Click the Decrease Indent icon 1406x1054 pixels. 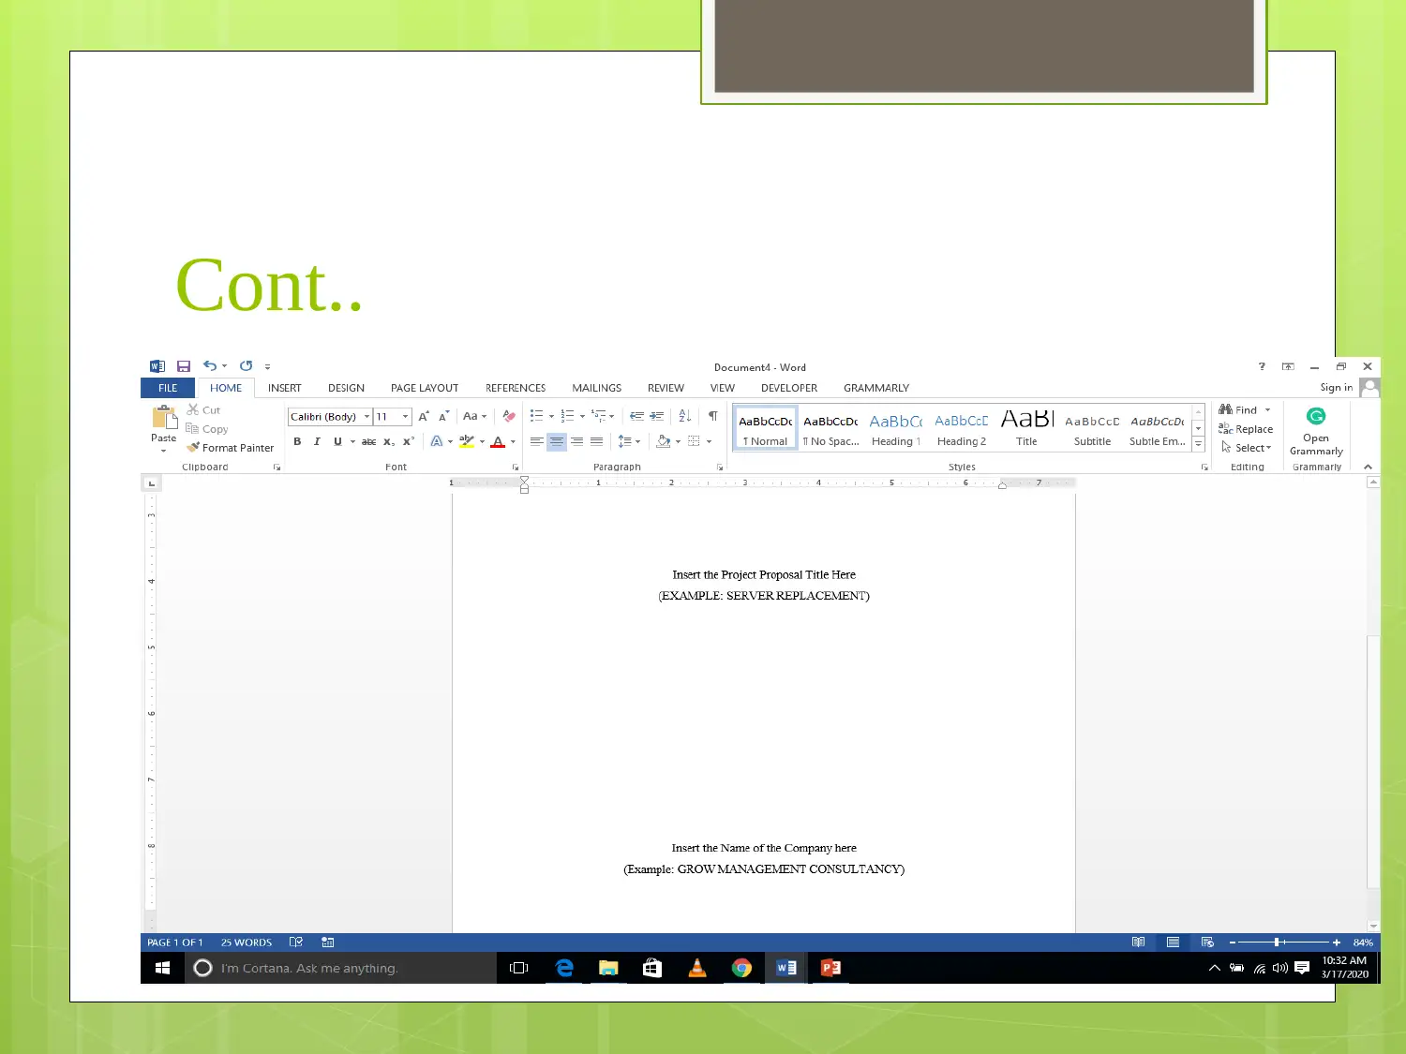(636, 416)
